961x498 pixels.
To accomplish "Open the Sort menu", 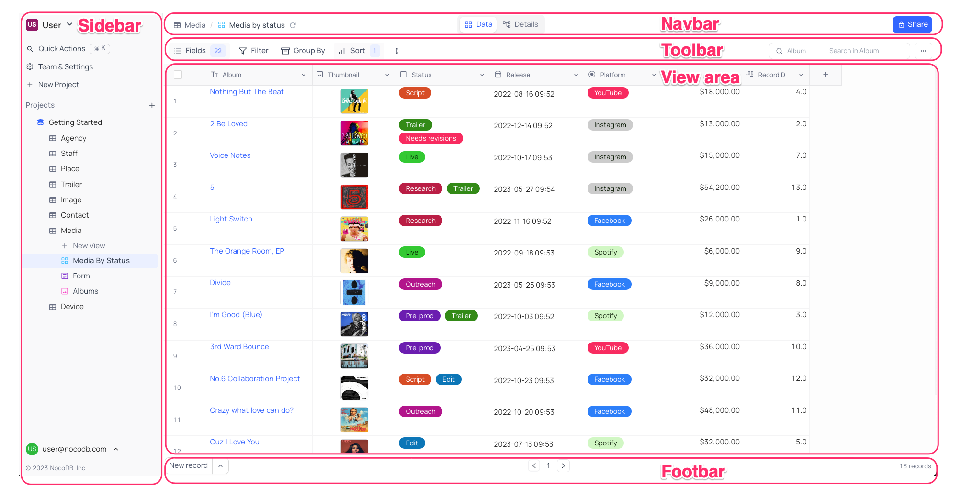I will tap(359, 51).
